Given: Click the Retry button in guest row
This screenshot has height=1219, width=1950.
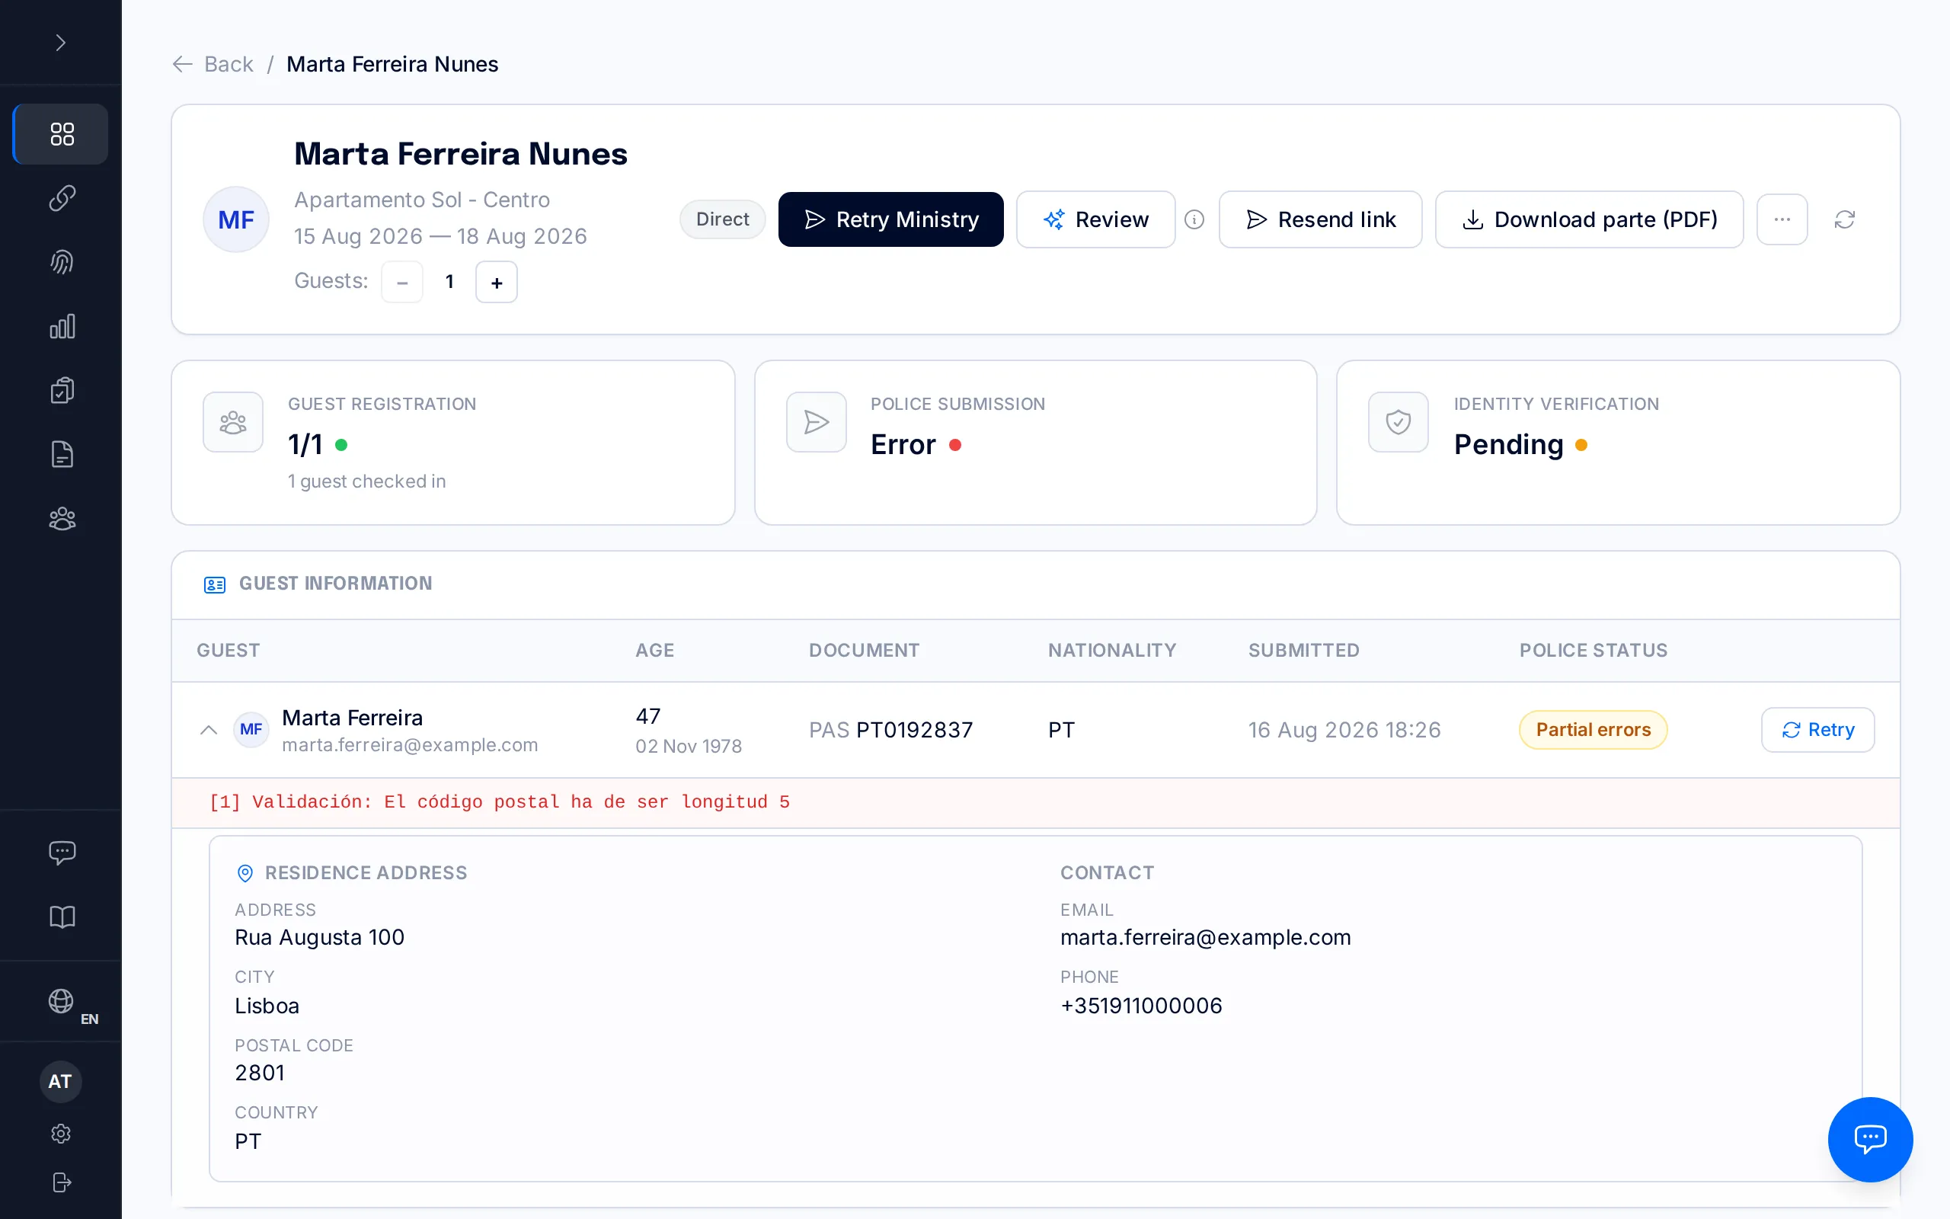Looking at the screenshot, I should (x=1817, y=730).
